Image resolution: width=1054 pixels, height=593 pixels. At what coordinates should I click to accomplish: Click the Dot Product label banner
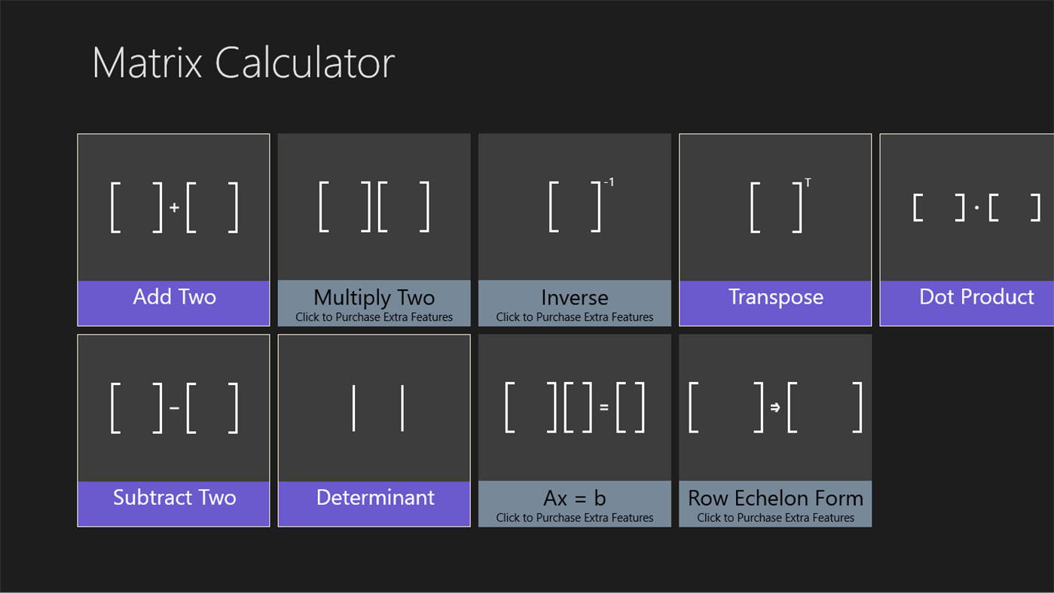click(x=977, y=297)
